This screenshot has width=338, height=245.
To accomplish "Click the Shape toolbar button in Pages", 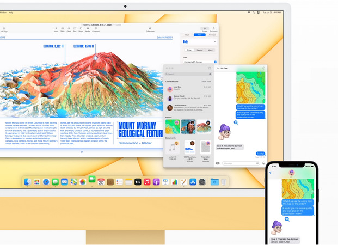I will pyautogui.click(x=81, y=30).
